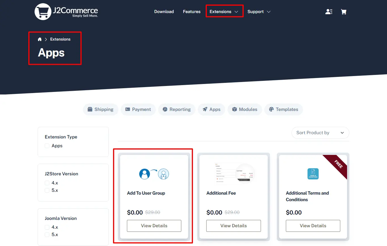387x246 pixels.
Task: Click the card icon on Payment pill
Action: click(127, 109)
